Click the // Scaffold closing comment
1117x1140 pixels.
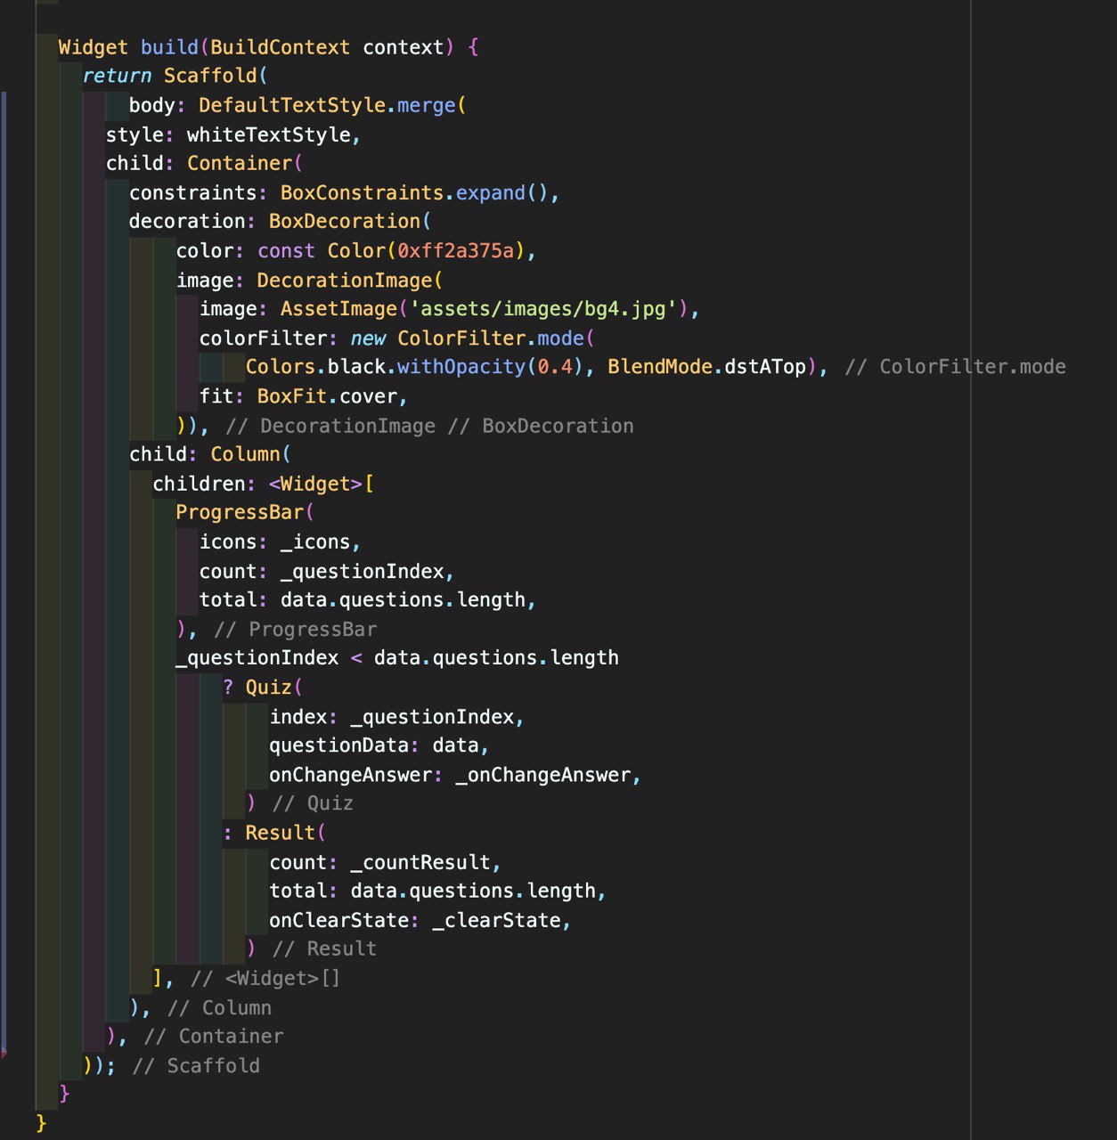click(196, 1065)
